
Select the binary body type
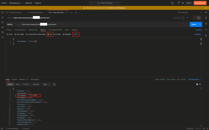coord(57,34)
